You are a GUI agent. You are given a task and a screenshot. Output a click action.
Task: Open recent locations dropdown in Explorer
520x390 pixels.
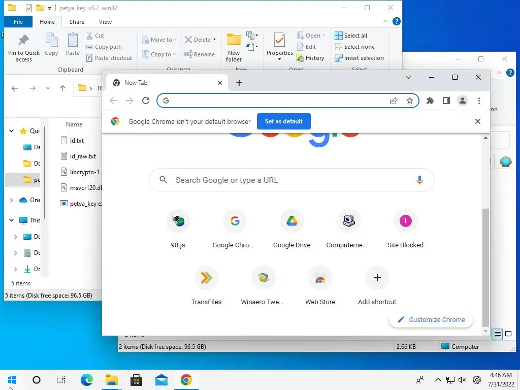click(x=48, y=88)
